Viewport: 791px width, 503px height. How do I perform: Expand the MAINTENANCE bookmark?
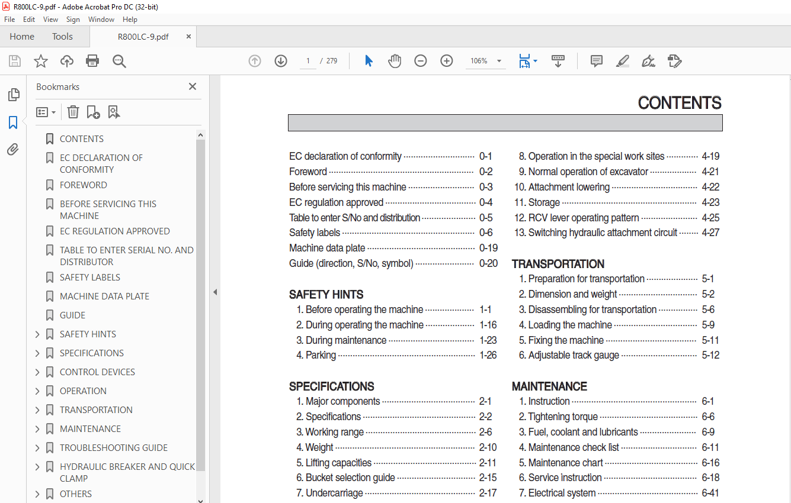click(37, 429)
